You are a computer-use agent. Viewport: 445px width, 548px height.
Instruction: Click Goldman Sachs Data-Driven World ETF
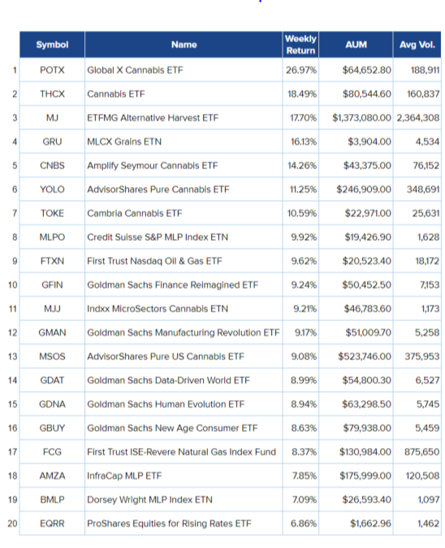(x=168, y=381)
